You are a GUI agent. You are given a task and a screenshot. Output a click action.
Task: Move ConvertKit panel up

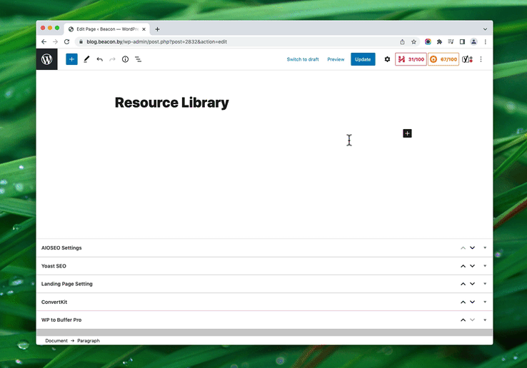pos(463,302)
